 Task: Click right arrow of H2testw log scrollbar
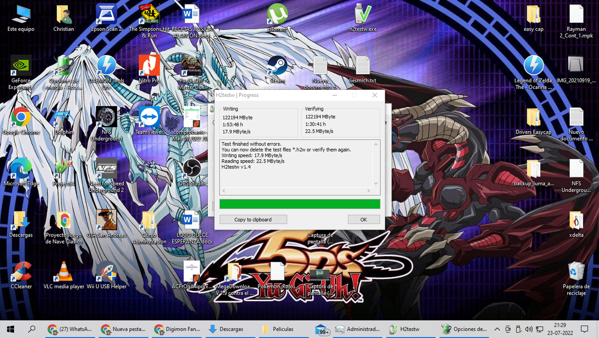[x=369, y=191]
